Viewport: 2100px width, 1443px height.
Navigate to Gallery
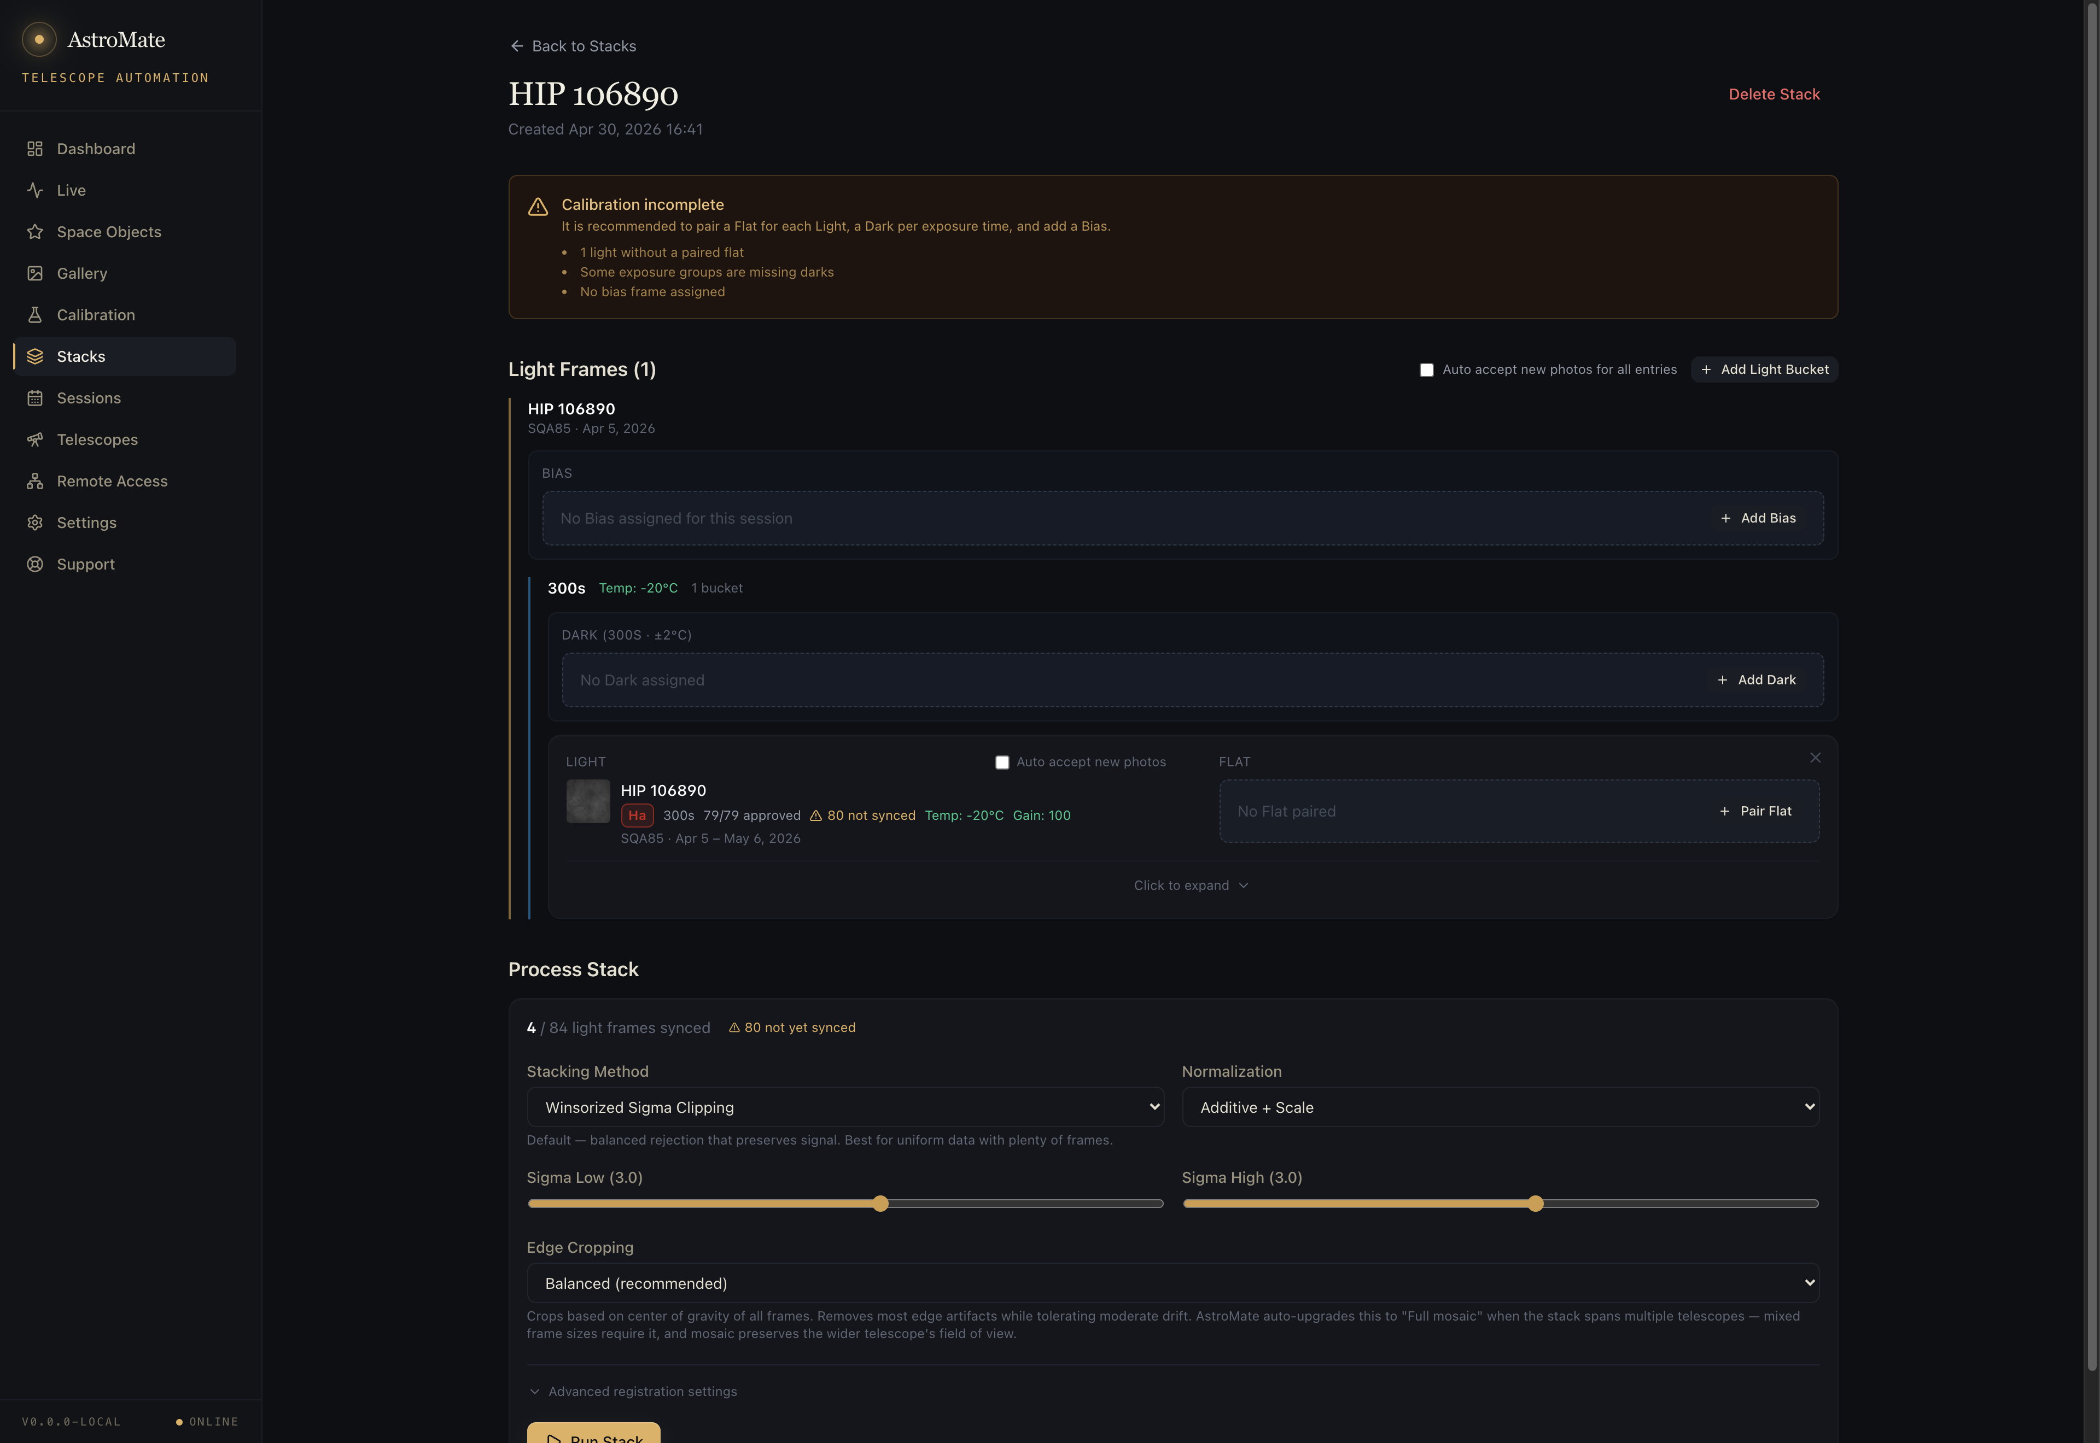coord(125,273)
